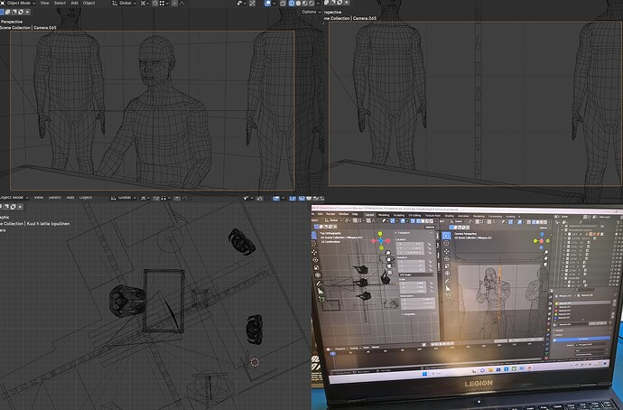Select Move tool in laptop's left viewport toolbar
This screenshot has height=410, width=623.
[315, 252]
